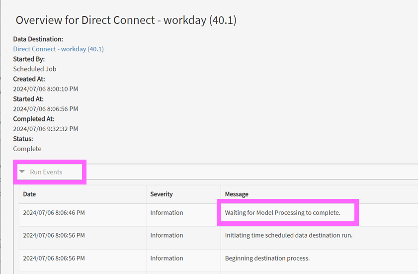Click Severity cell of the Waiting for Model row

(x=167, y=213)
